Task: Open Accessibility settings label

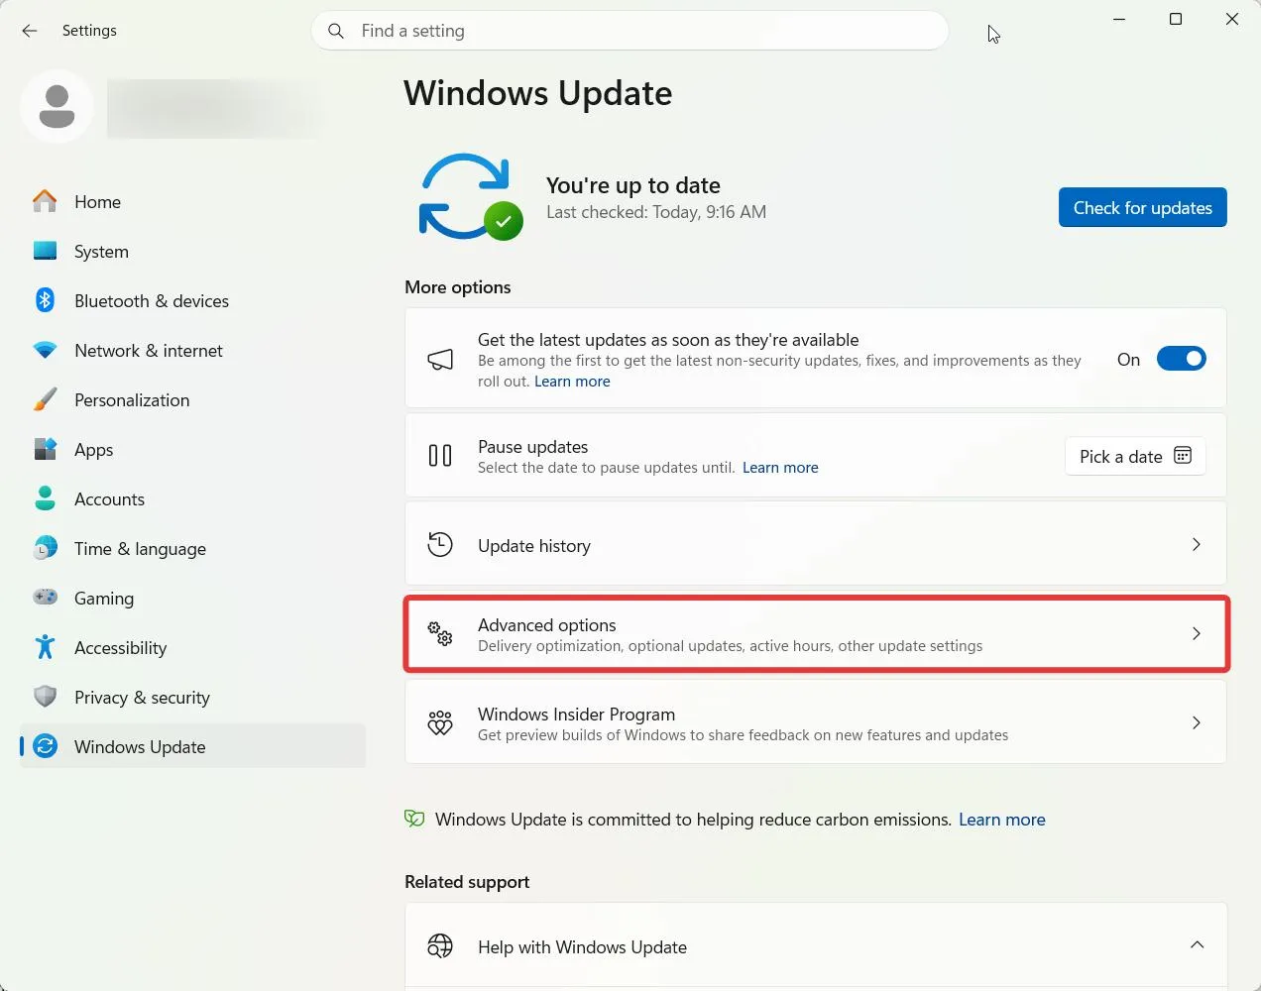Action: click(x=120, y=648)
